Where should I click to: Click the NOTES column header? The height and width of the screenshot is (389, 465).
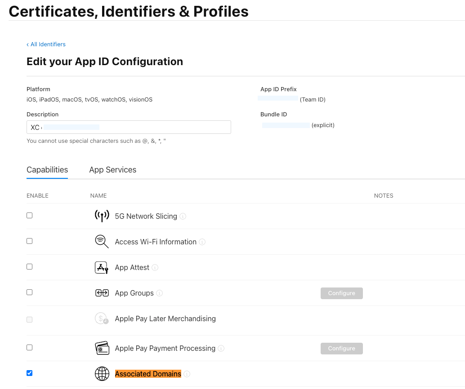point(384,196)
